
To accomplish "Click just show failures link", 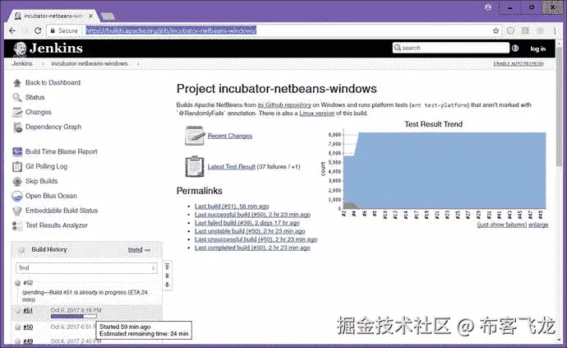I will click(x=502, y=225).
